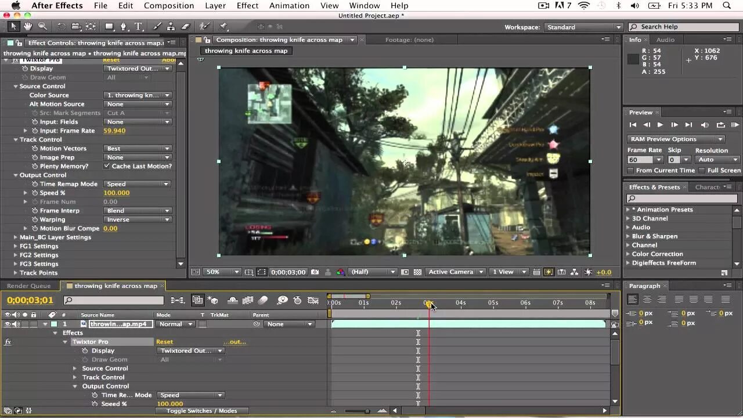Enable Full Screen preview checkbox

[702, 171]
